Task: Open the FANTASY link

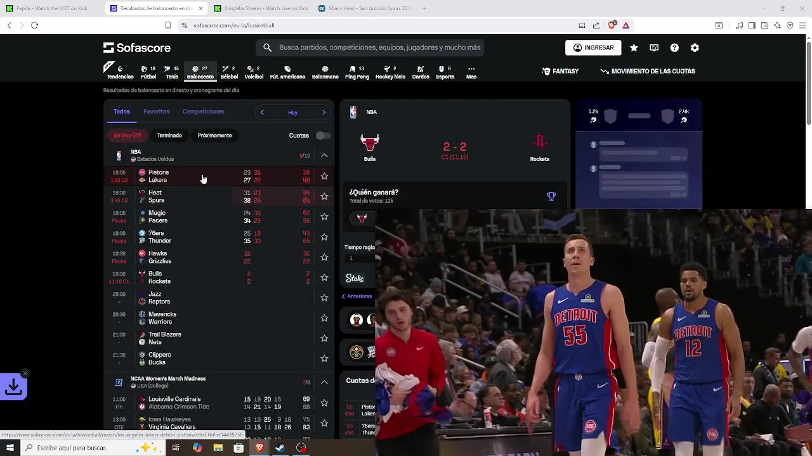Action: [x=560, y=71]
